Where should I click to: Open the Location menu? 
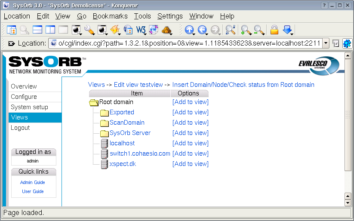(x=17, y=16)
